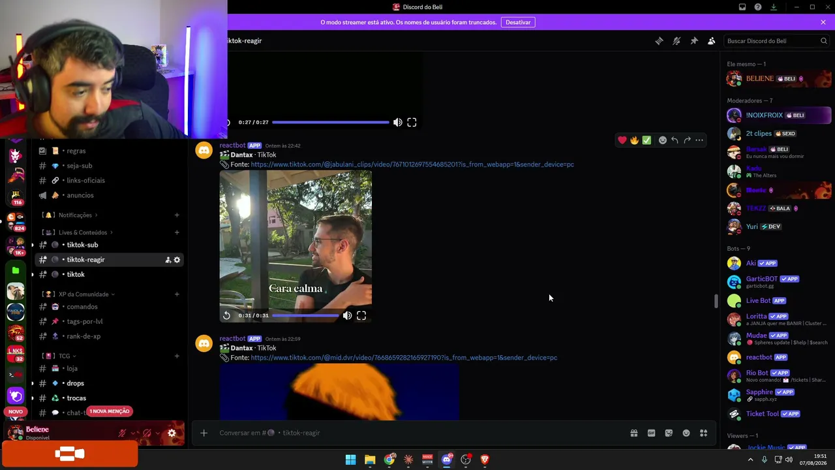Click the plus attachment button in message bar
835x470 pixels.
[204, 433]
